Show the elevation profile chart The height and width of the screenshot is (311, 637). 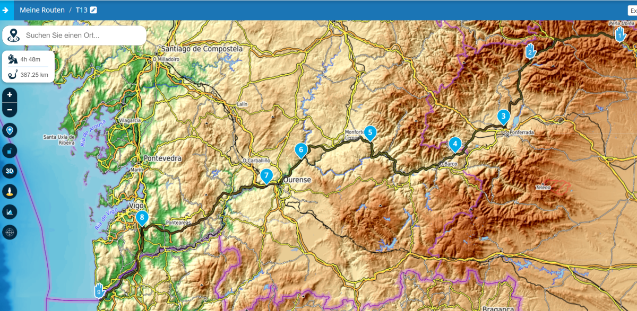(10, 212)
